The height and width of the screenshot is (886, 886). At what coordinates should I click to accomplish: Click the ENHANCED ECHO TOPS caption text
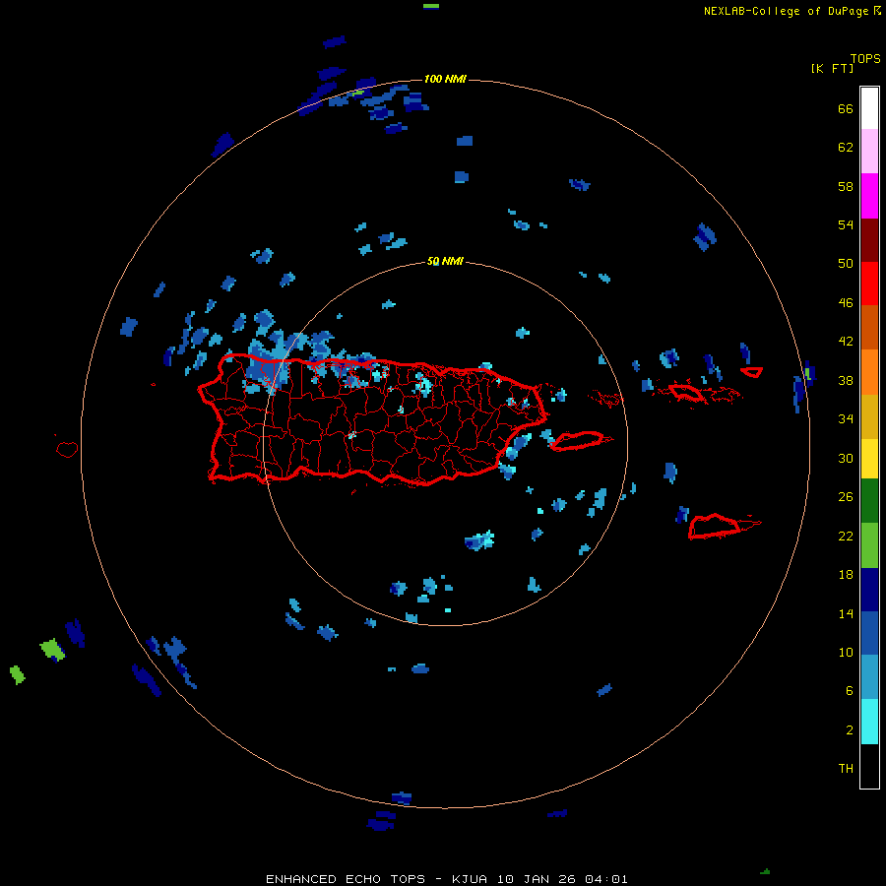pos(346,879)
